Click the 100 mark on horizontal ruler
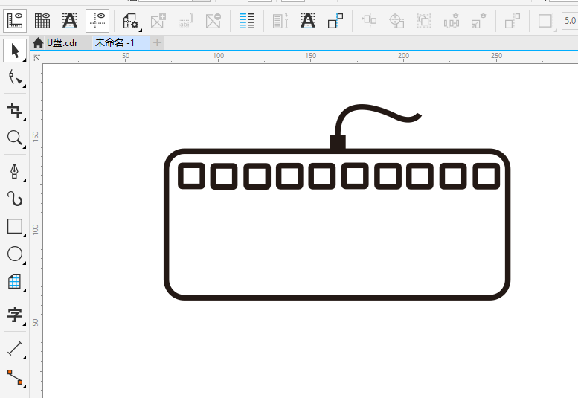The image size is (578, 398). coord(218,56)
